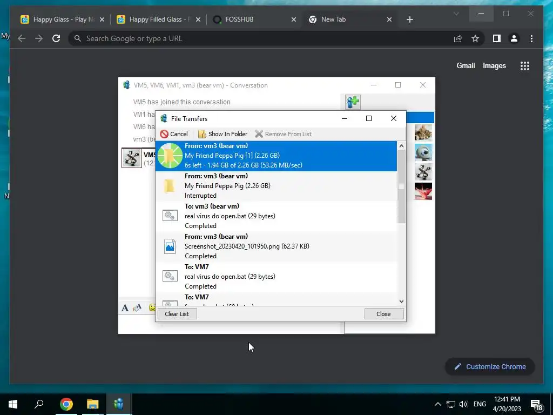Click VM5 message avatar in Conversation
Image resolution: width=553 pixels, height=415 pixels.
coord(132,158)
